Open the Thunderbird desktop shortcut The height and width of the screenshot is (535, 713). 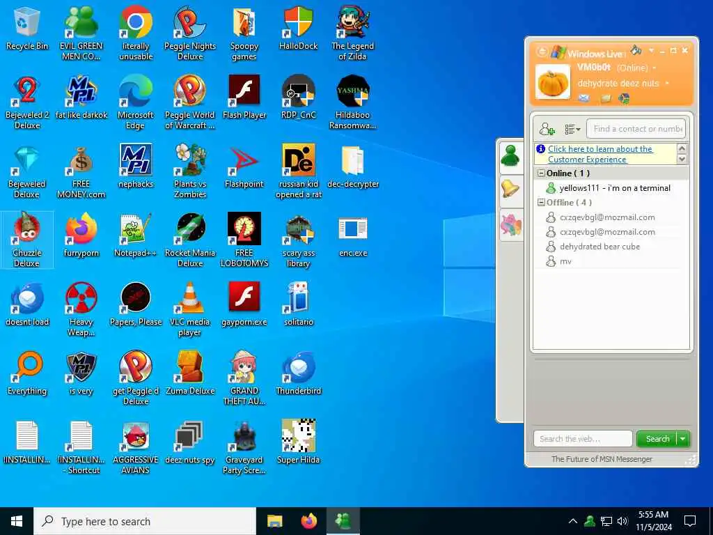(298, 374)
